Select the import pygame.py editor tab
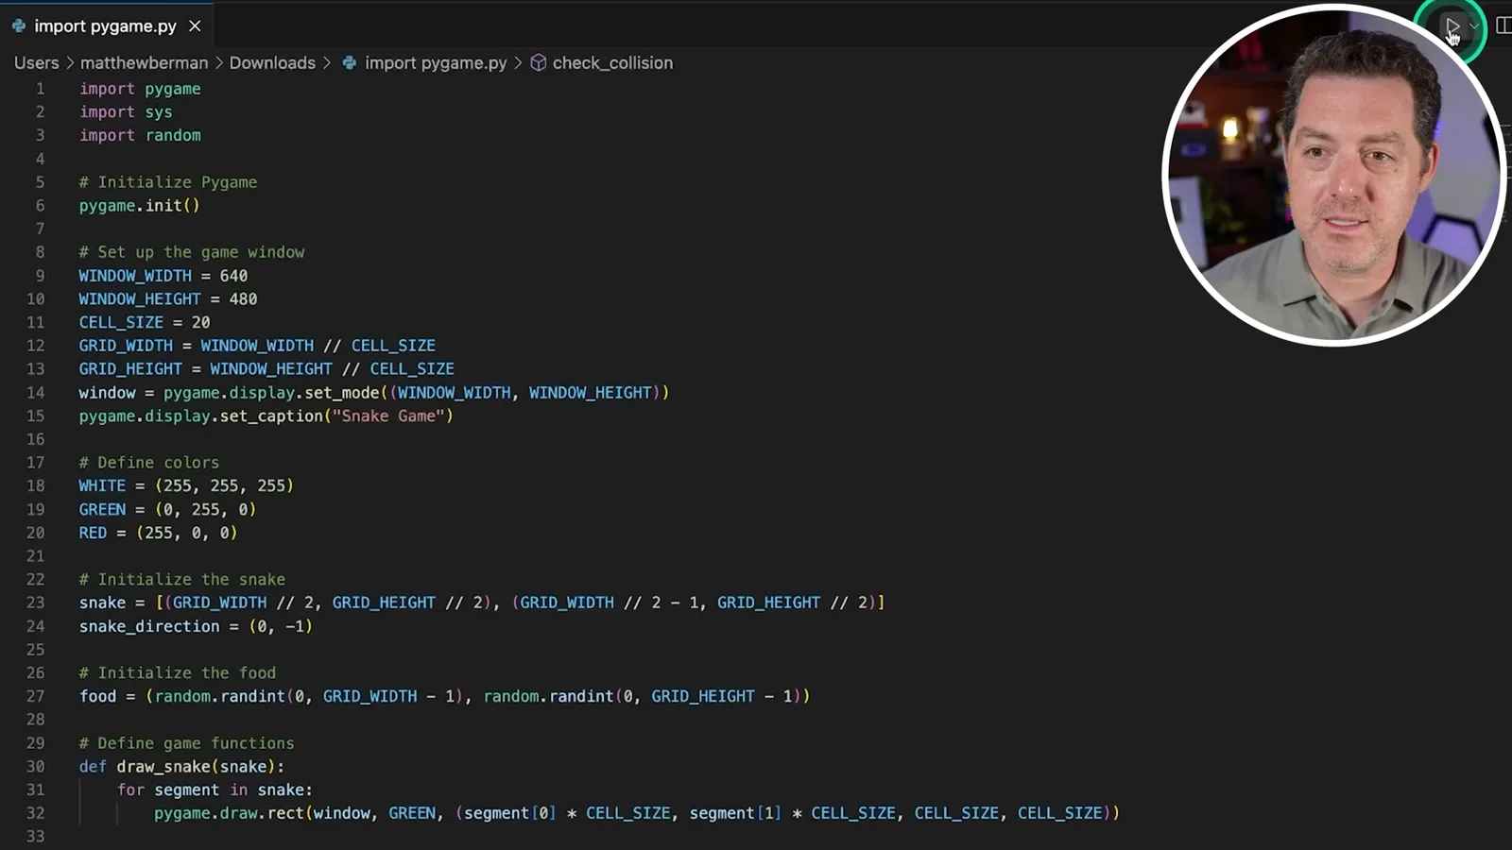The height and width of the screenshot is (850, 1512). pos(107,25)
